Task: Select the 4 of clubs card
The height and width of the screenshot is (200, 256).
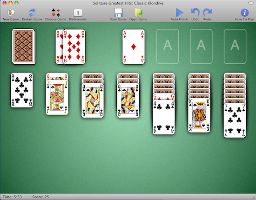Action: coord(164,117)
